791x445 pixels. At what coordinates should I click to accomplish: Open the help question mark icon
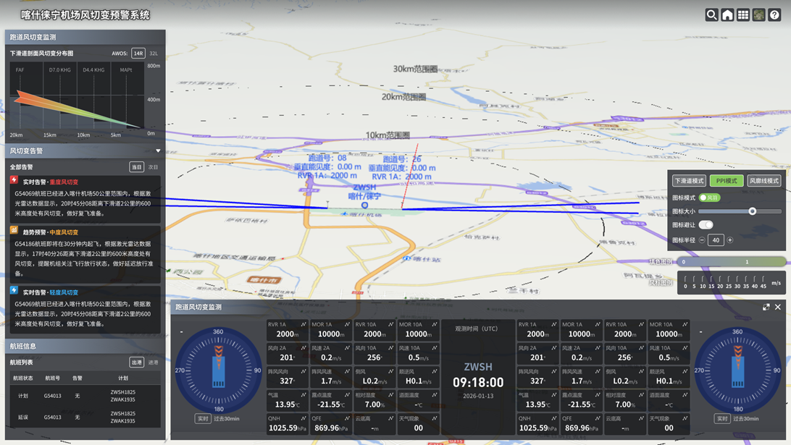point(774,14)
